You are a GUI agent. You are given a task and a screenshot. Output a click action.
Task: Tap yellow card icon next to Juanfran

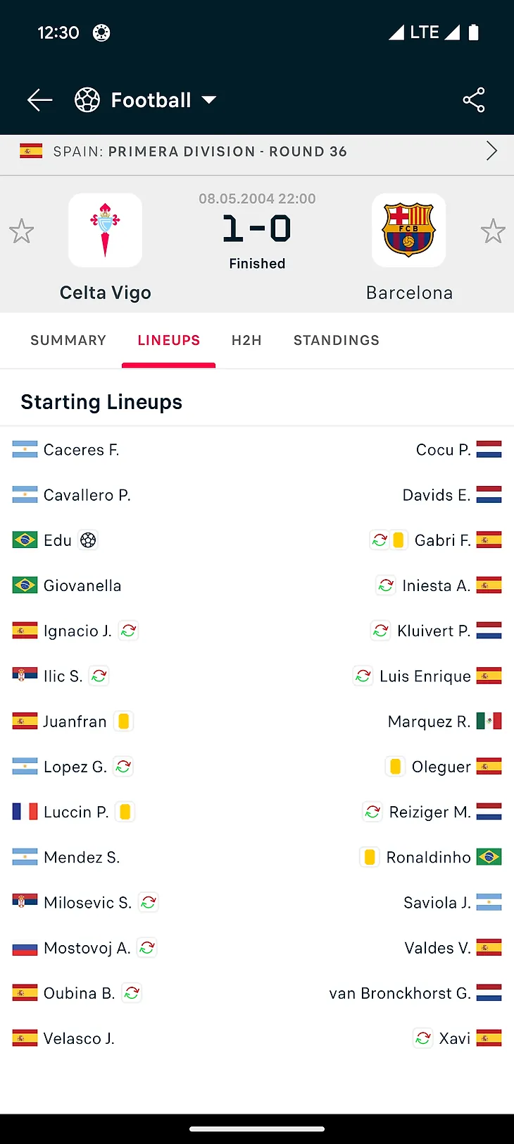124,722
